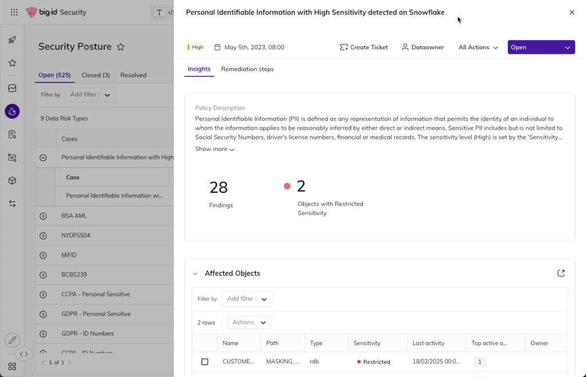The width and height of the screenshot is (586, 377).
Task: Click the Sensitivity column header
Action: click(x=378, y=343)
